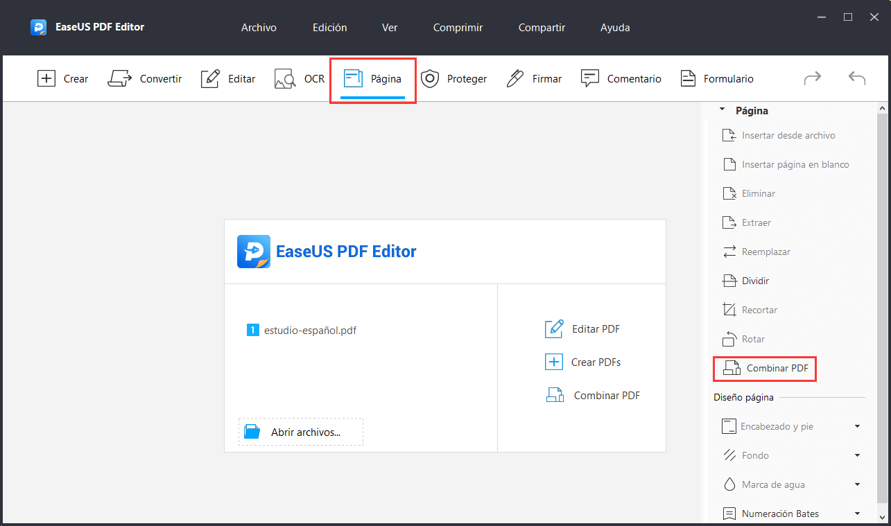891x526 pixels.
Task: Collapse the Página panel section
Action: pyautogui.click(x=722, y=110)
